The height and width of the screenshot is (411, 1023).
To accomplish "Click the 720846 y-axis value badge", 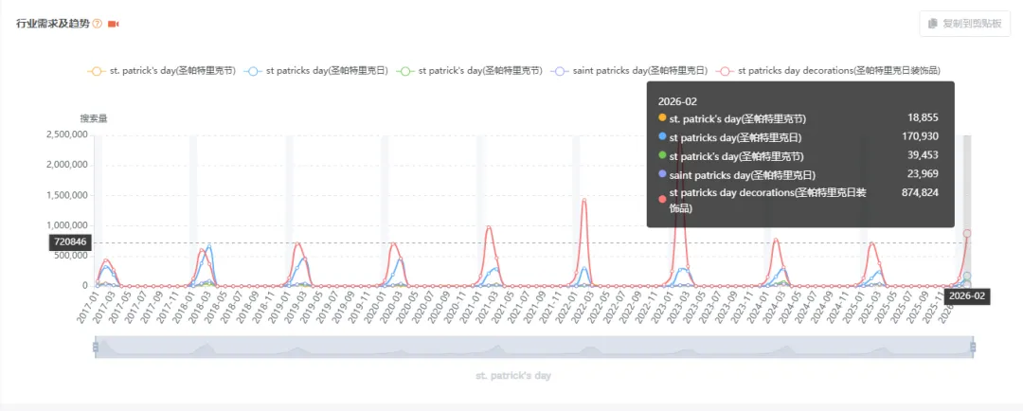I will (x=70, y=242).
